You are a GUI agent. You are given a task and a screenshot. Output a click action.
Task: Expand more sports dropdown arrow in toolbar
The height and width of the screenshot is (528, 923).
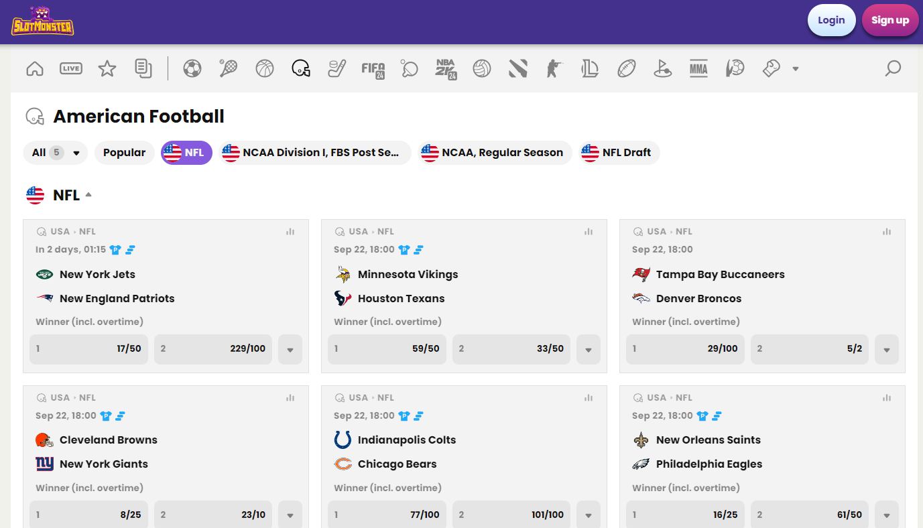796,68
